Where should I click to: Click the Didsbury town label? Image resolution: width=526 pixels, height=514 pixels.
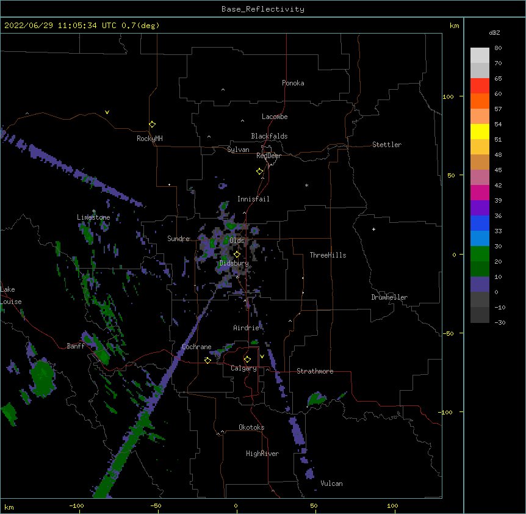[234, 263]
